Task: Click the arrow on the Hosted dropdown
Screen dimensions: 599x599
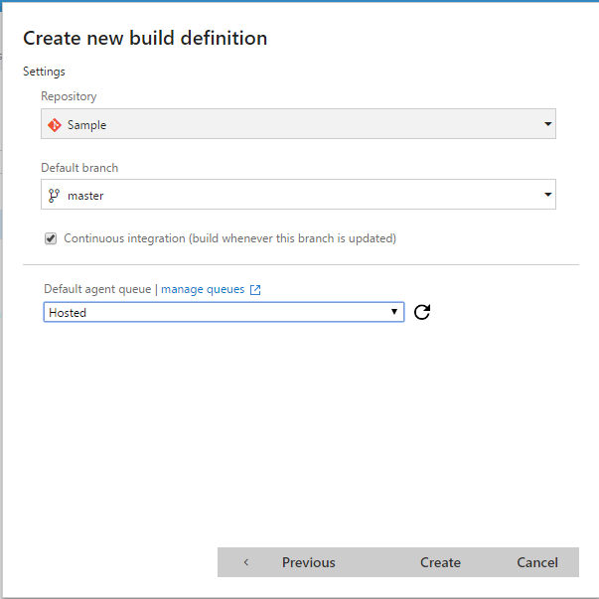Action: click(x=394, y=313)
